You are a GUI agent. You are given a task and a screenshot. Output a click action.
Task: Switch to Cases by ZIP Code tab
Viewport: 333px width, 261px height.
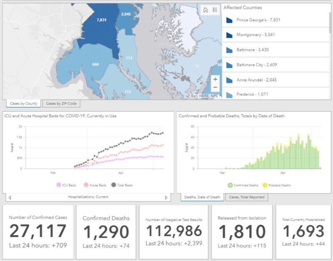coord(61,103)
